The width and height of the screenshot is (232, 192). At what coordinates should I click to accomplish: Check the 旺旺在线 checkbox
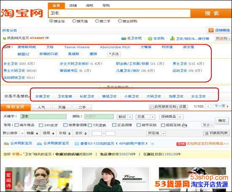pyautogui.click(x=163, y=125)
